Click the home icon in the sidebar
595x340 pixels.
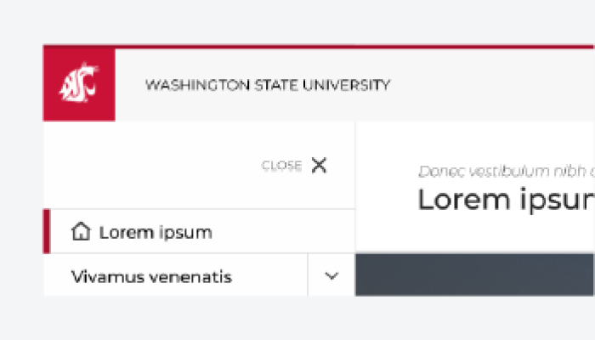tap(82, 231)
